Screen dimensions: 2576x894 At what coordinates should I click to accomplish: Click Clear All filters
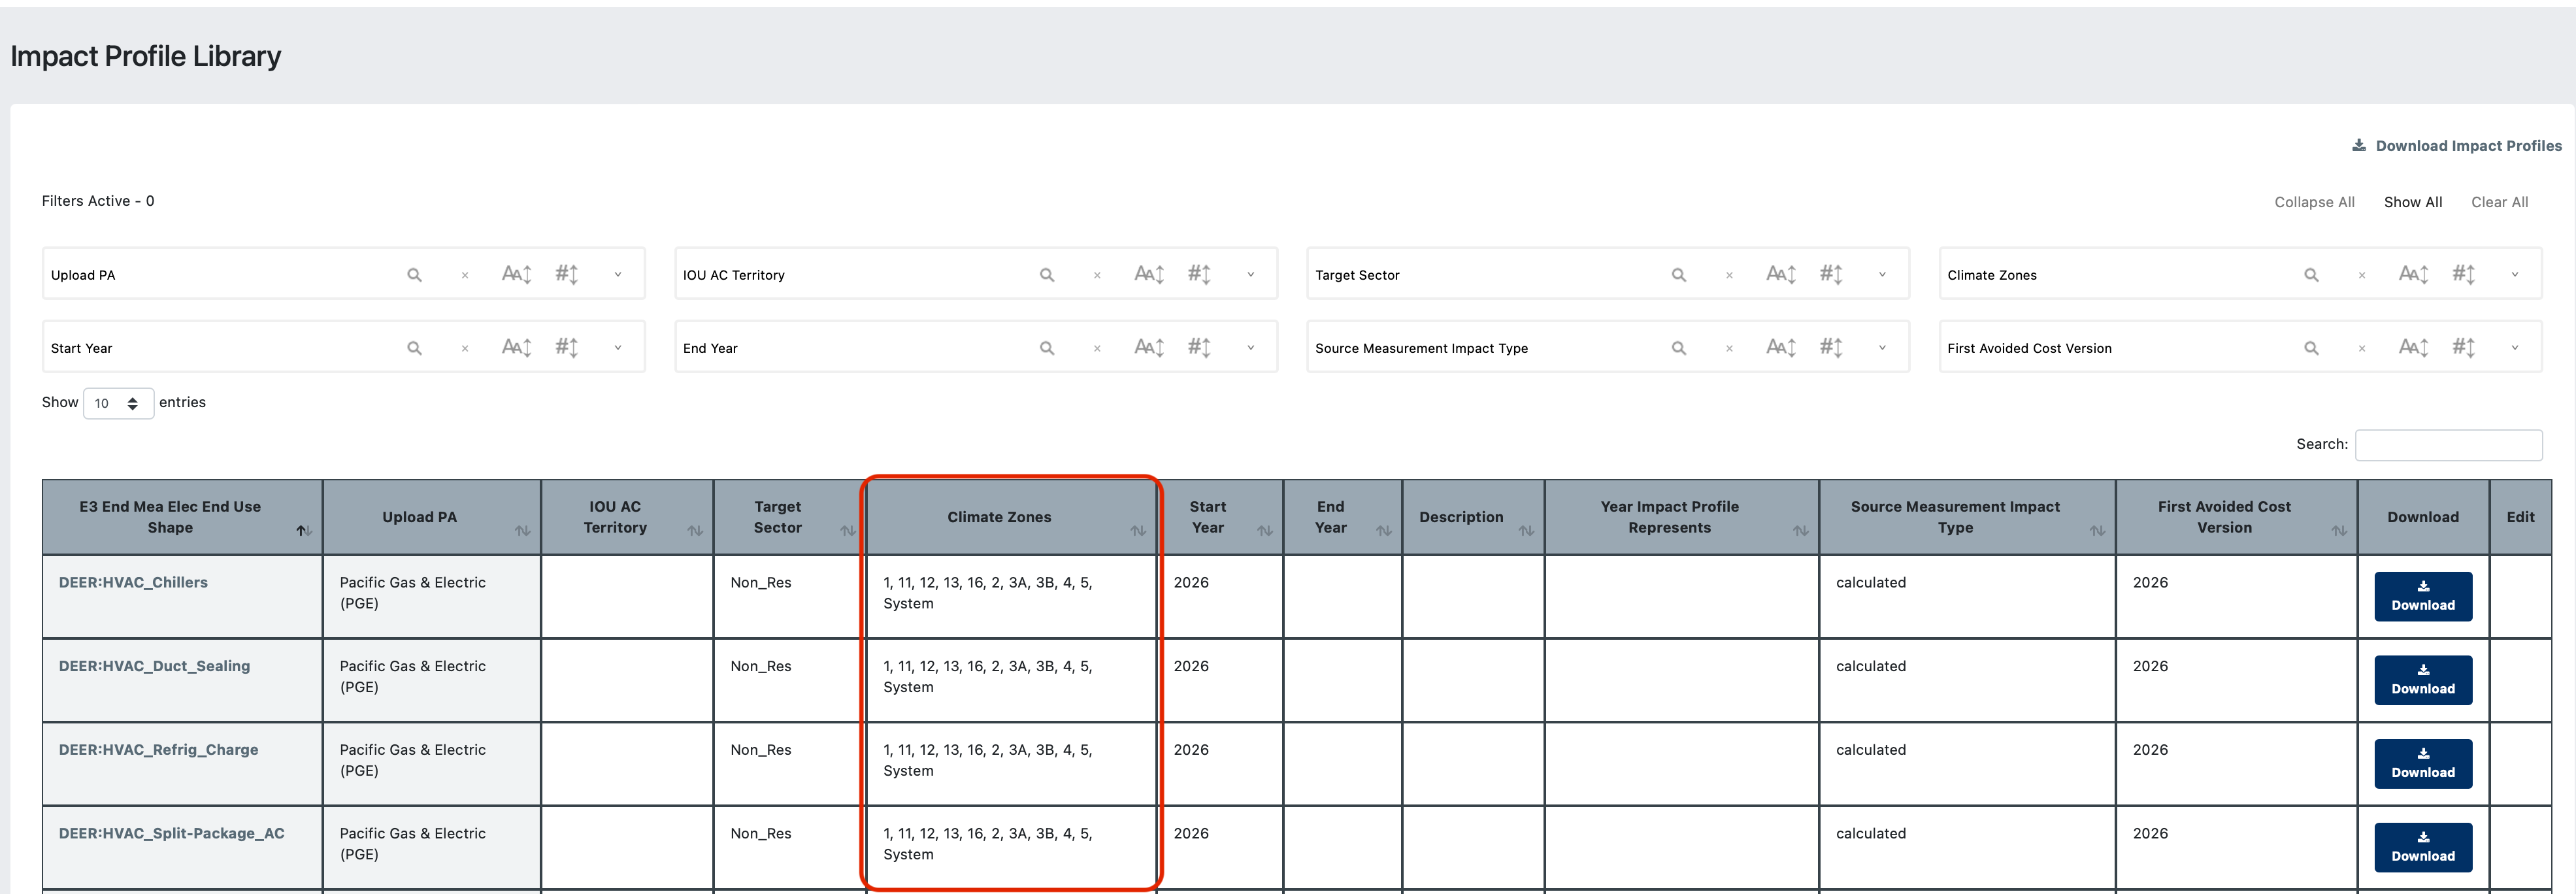pos(2500,202)
